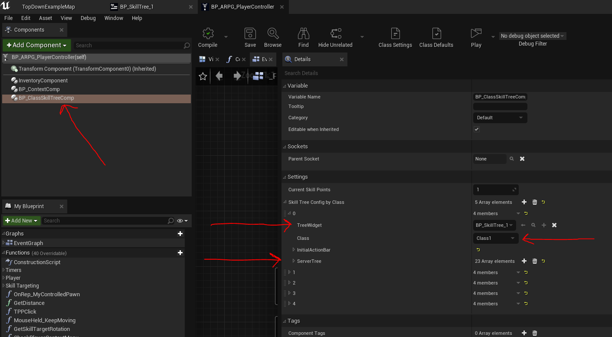The height and width of the screenshot is (337, 612).
Task: Expand array element 1
Action: 289,272
